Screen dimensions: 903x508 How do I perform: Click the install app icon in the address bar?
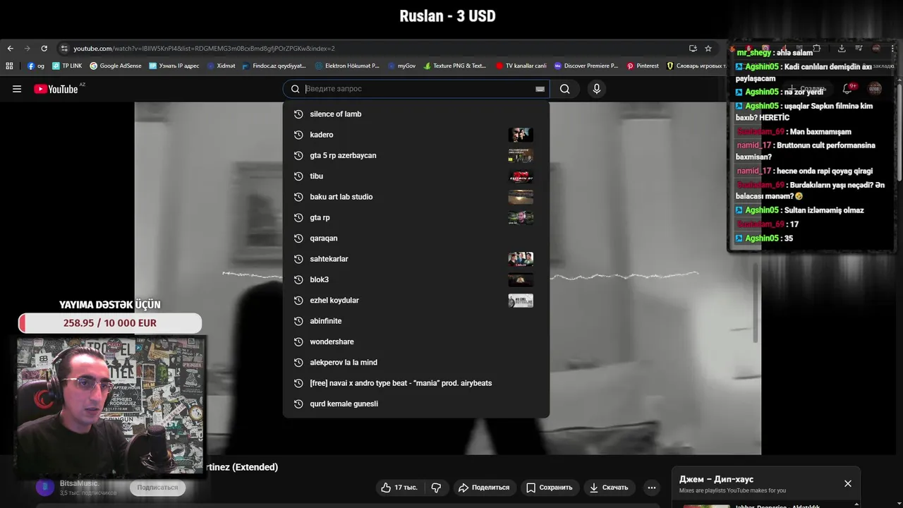(x=693, y=49)
